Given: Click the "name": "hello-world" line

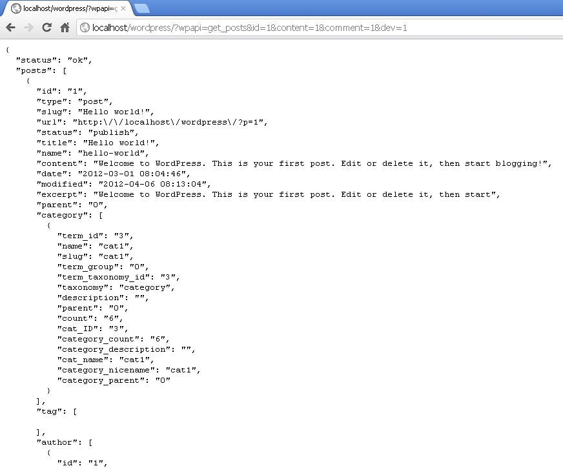Looking at the screenshot, I should click(x=93, y=153).
